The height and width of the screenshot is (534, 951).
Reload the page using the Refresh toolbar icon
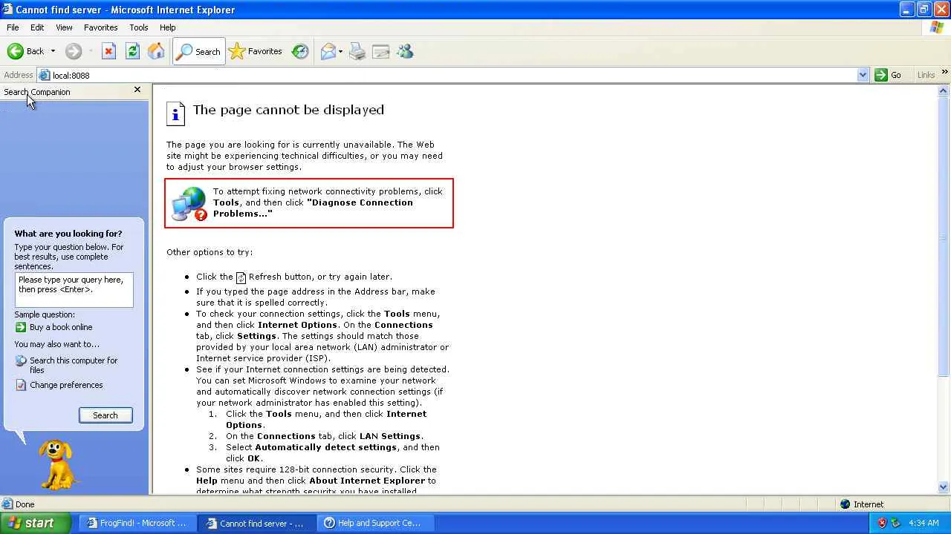(x=132, y=51)
